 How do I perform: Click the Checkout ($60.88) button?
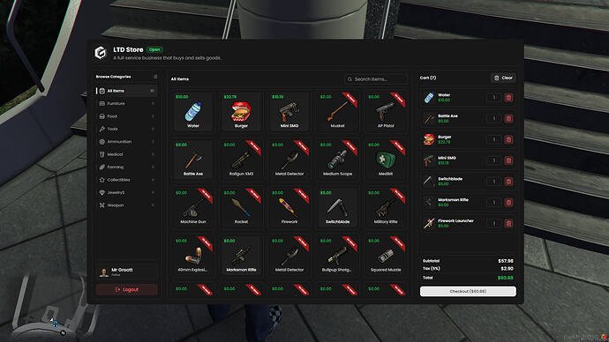(x=468, y=291)
